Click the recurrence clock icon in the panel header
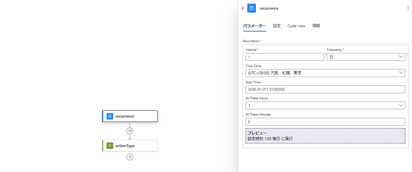Screen dimensions: 412x172 click(x=252, y=8)
